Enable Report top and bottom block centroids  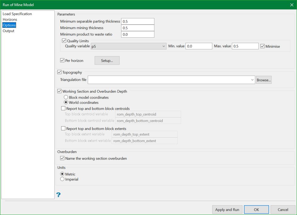[x=63, y=108]
